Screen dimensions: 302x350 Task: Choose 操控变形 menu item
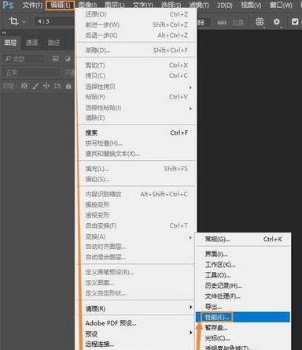coord(136,205)
